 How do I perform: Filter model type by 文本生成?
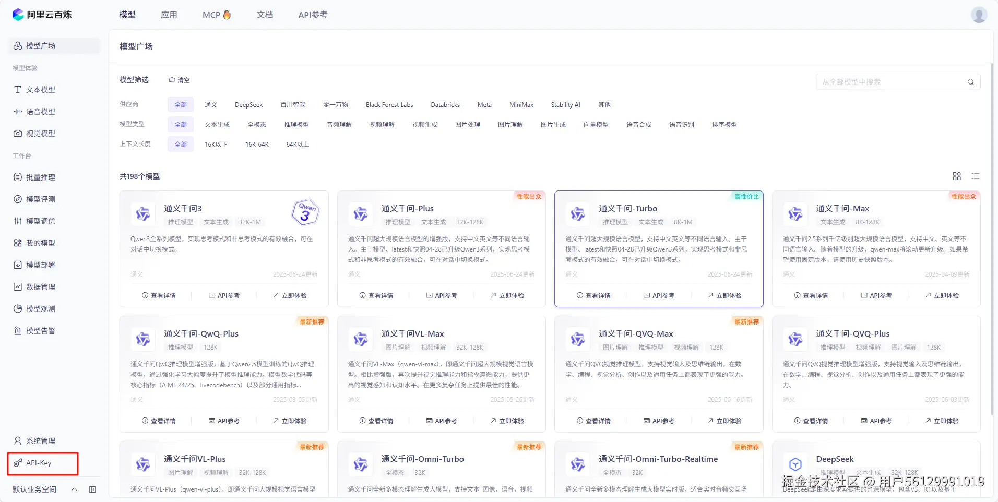[217, 125]
